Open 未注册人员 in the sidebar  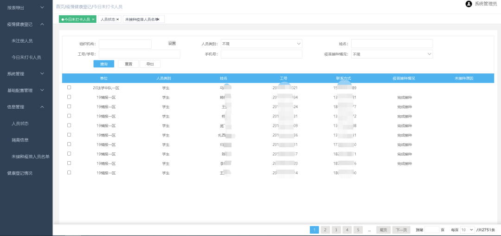click(22, 40)
